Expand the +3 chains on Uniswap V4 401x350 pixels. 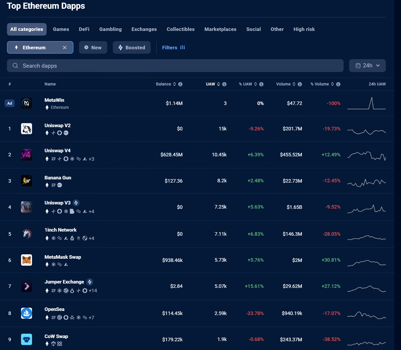click(92, 159)
